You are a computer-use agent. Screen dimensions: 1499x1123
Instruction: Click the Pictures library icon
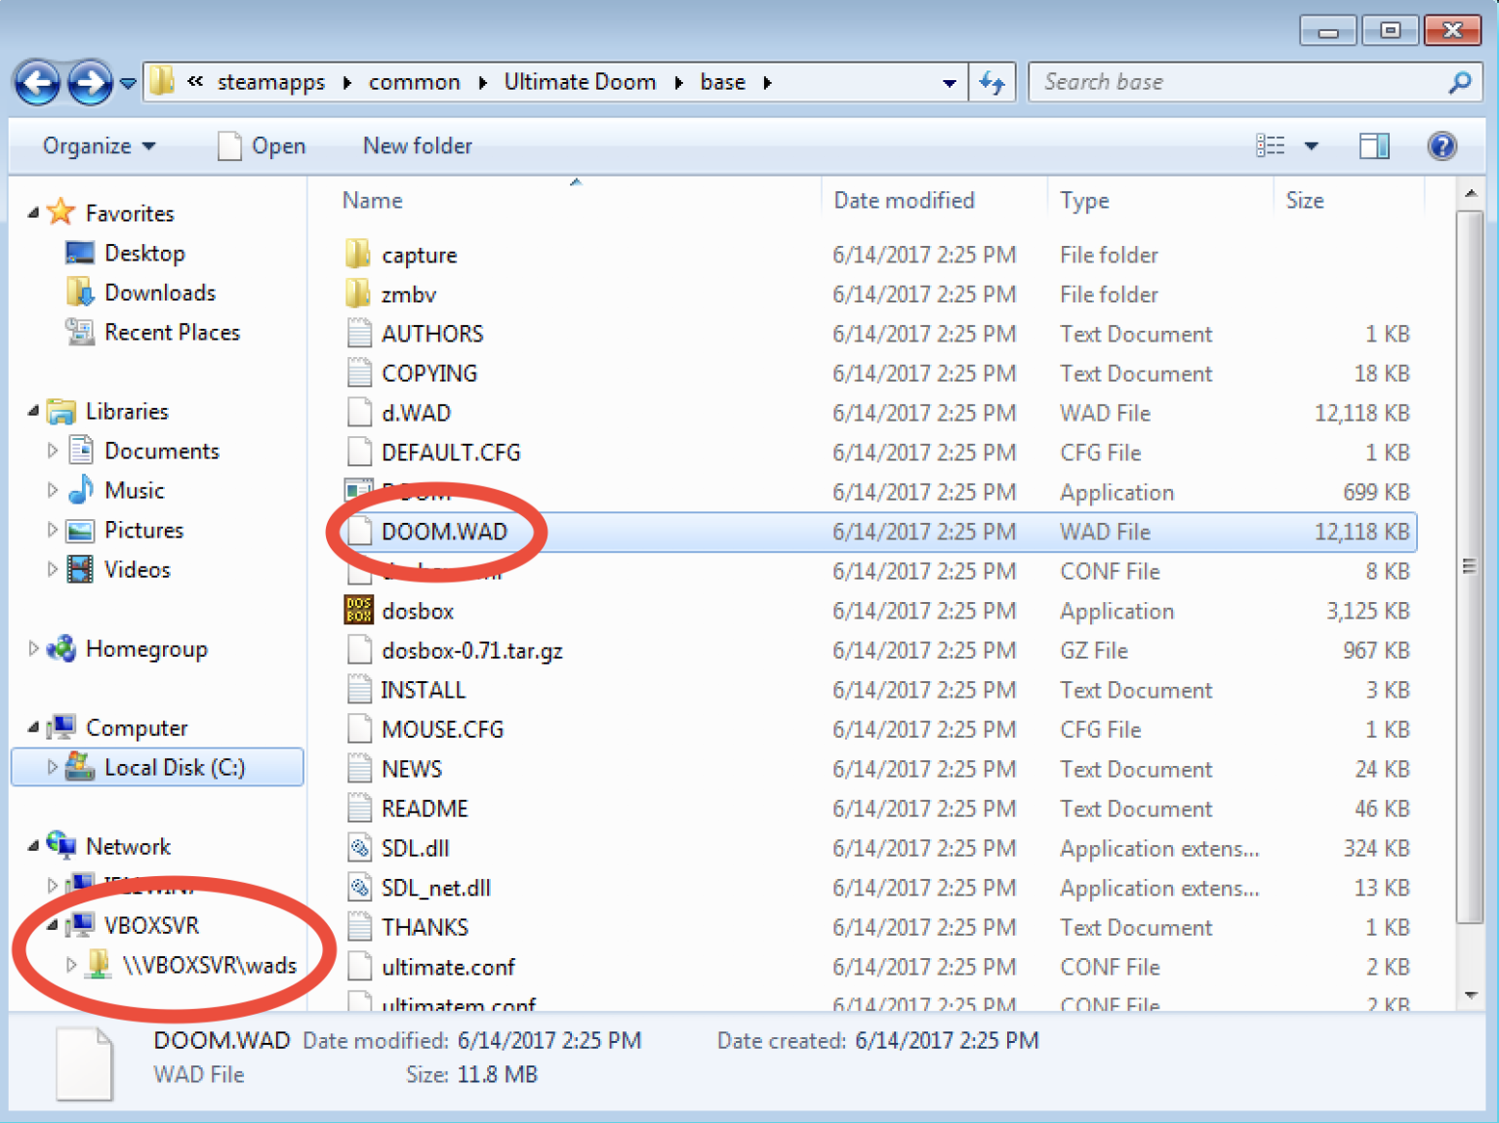80,531
